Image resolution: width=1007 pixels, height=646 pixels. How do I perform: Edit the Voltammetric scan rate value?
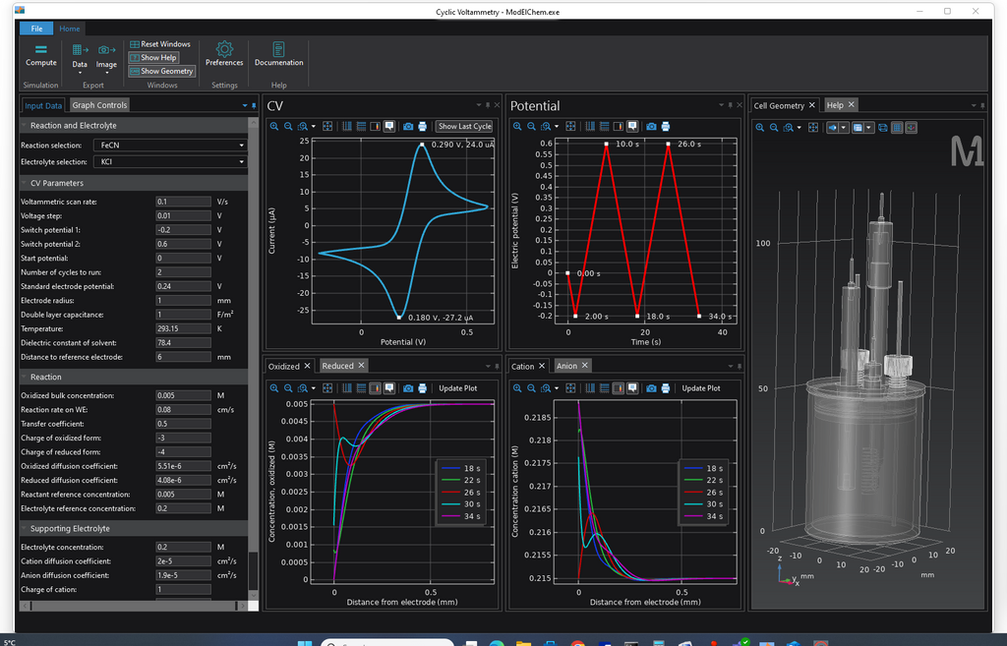pos(183,201)
